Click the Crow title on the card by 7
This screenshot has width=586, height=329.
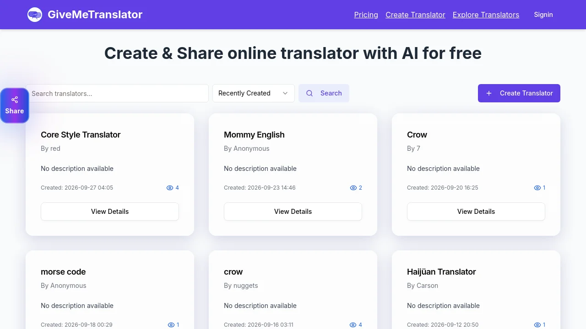tap(417, 135)
